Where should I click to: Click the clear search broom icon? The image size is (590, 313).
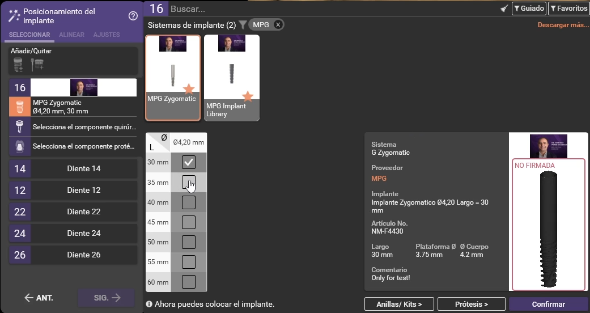click(x=504, y=9)
